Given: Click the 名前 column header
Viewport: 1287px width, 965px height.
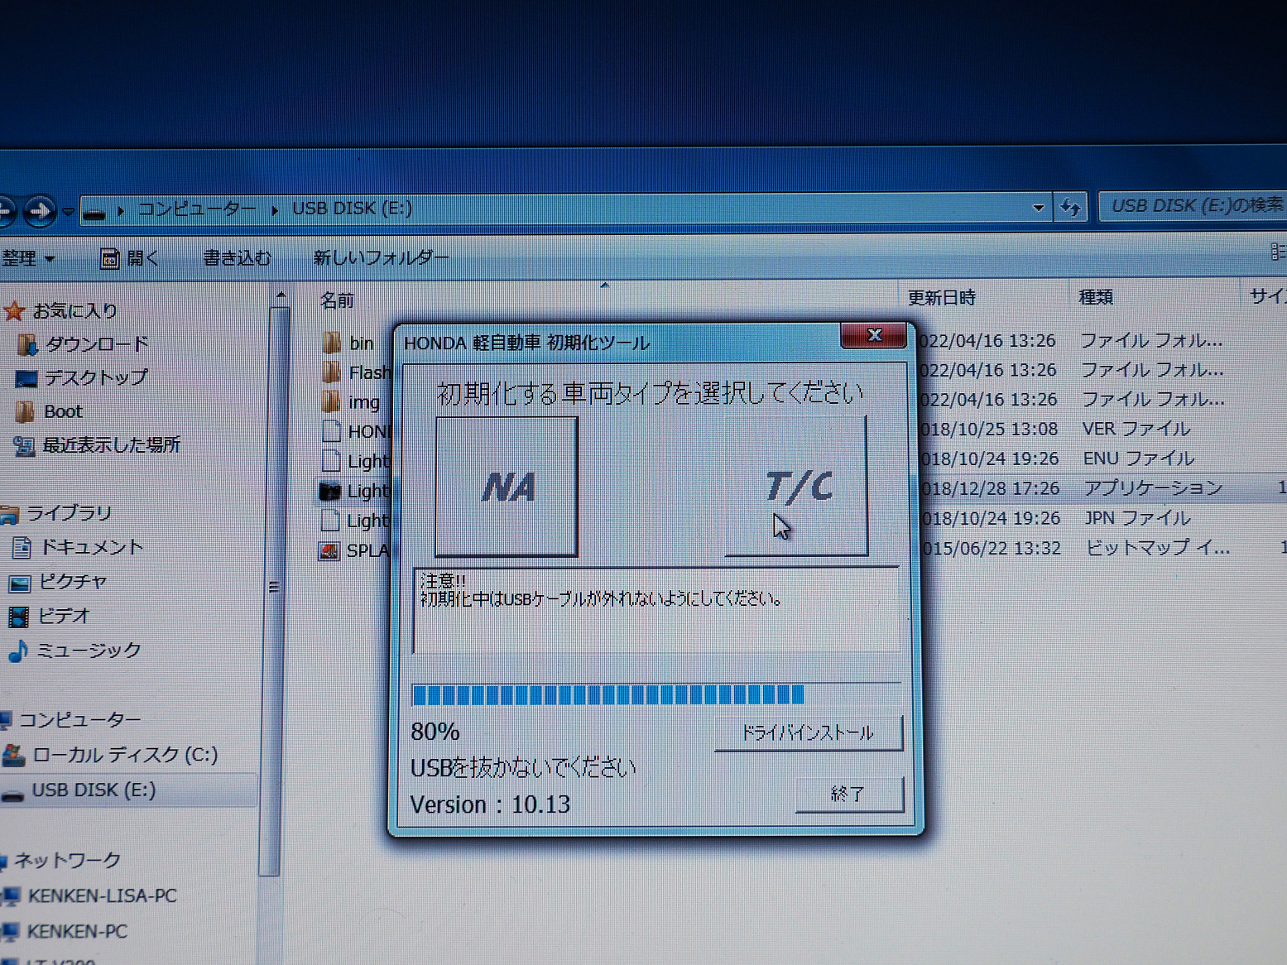Looking at the screenshot, I should pyautogui.click(x=337, y=300).
